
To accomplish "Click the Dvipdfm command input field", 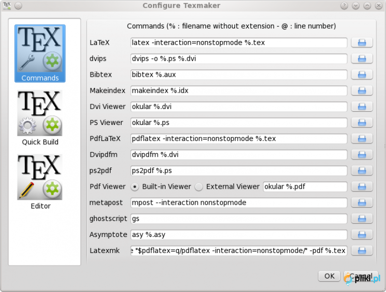I will (x=239, y=154).
